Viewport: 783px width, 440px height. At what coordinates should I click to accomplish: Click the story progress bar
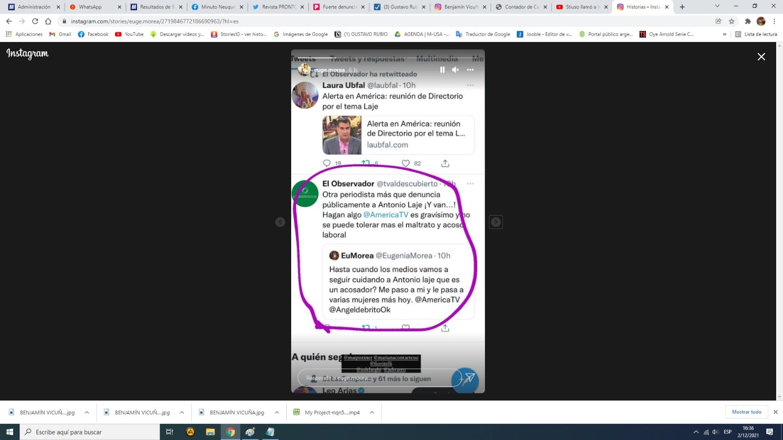(388, 58)
